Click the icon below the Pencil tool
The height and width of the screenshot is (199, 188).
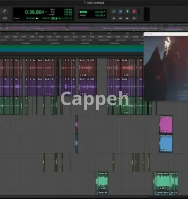click(5, 18)
